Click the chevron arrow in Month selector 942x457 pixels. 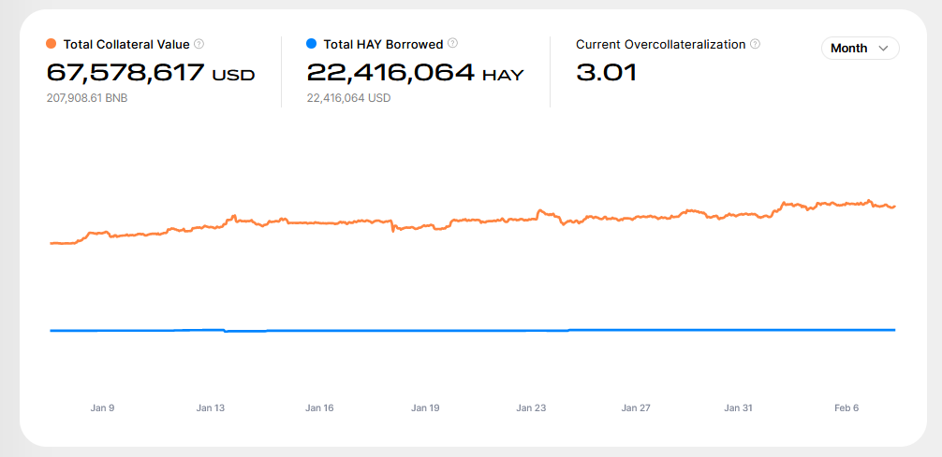pos(883,49)
